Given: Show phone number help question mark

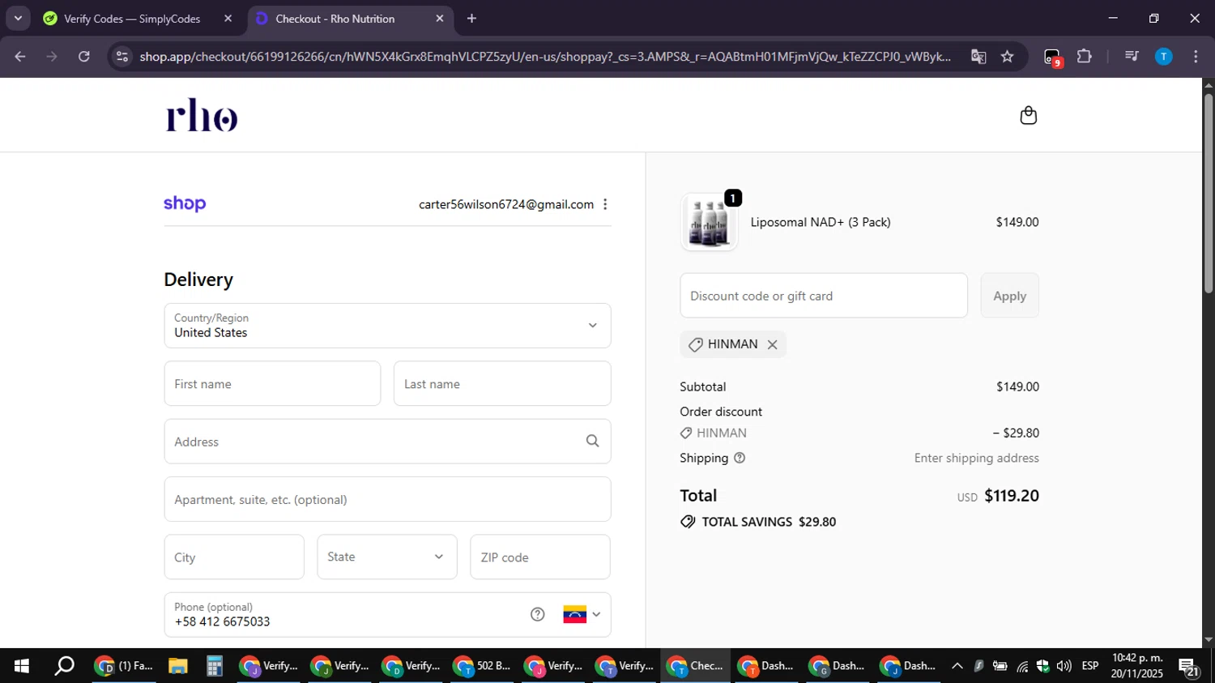Looking at the screenshot, I should click(537, 614).
